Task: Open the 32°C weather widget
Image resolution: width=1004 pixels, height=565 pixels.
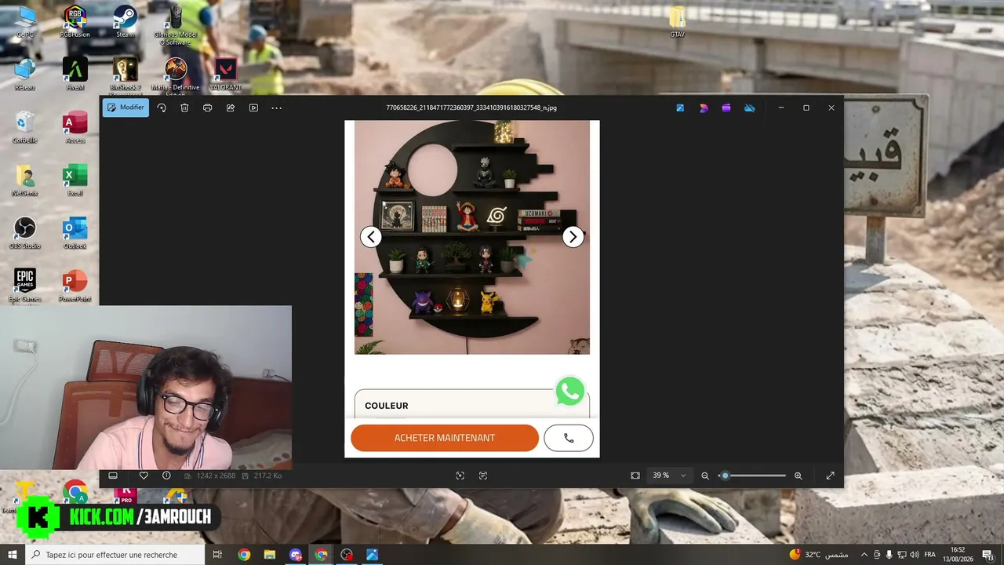Action: [x=818, y=555]
